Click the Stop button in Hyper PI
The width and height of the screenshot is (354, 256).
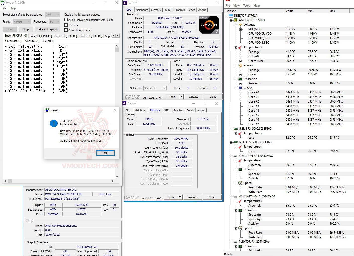point(26,29)
